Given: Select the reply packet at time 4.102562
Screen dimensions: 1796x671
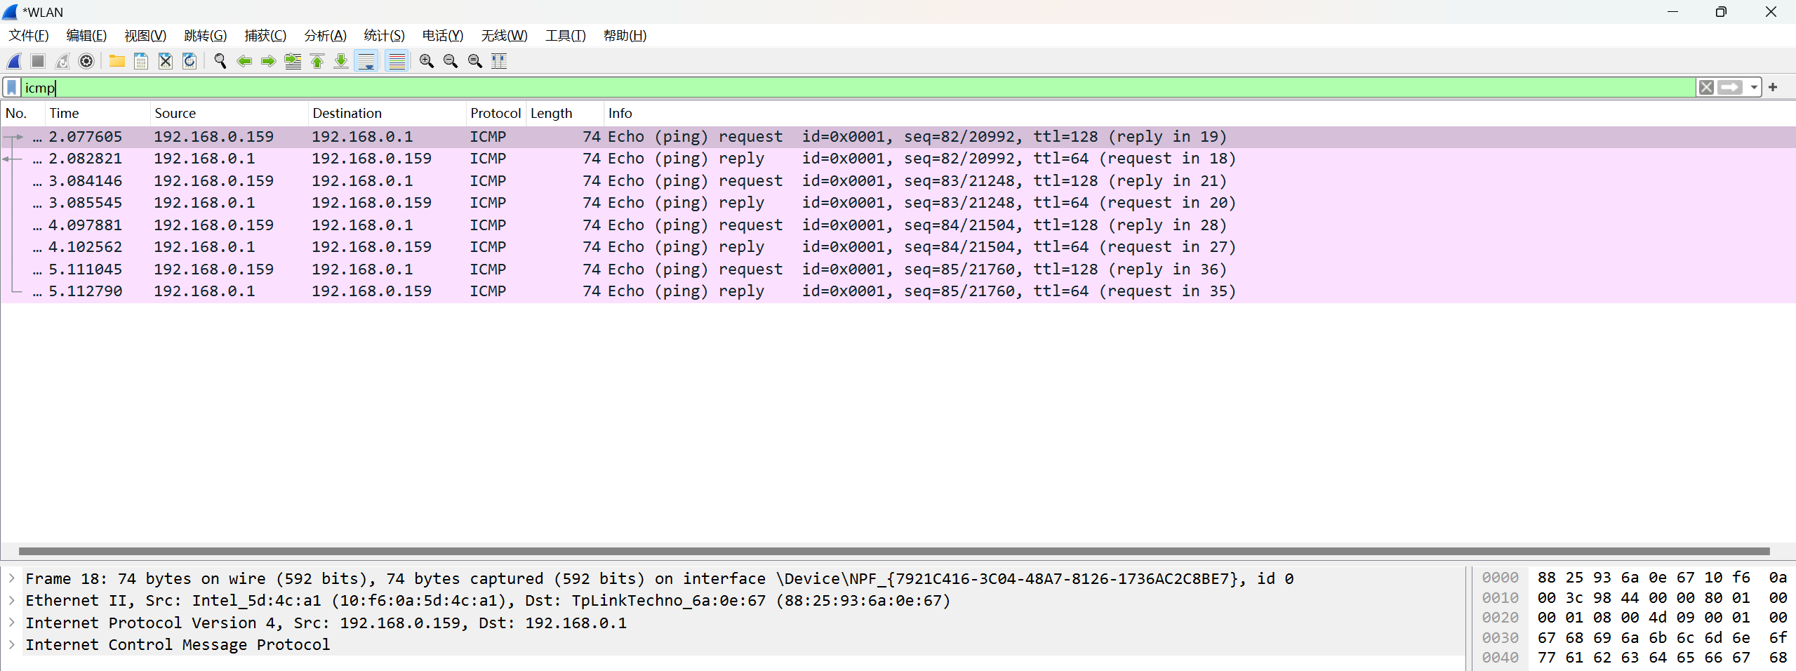Looking at the screenshot, I should tap(898, 247).
